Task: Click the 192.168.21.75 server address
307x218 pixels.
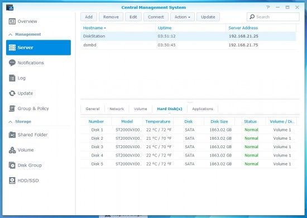Action: pos(243,45)
